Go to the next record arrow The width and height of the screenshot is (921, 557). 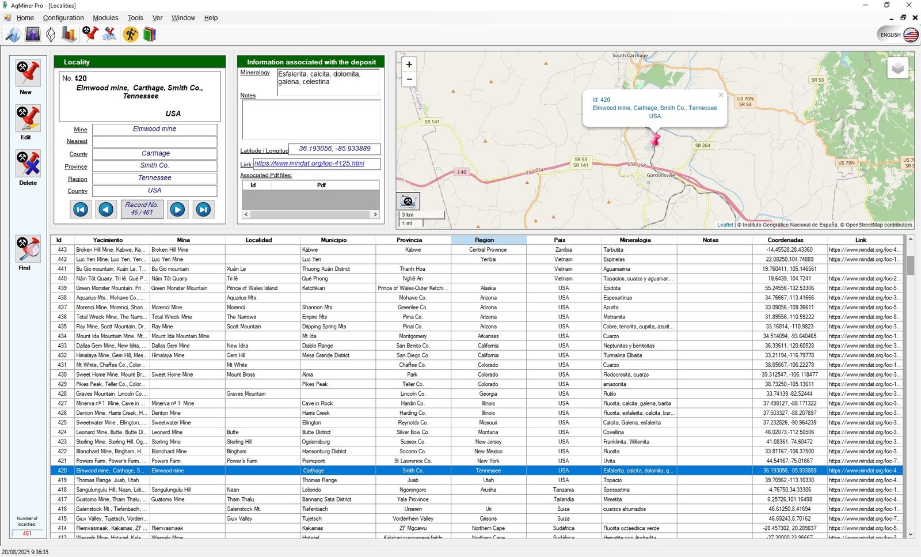(x=177, y=210)
